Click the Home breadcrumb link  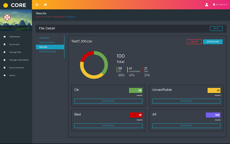(x=39, y=17)
